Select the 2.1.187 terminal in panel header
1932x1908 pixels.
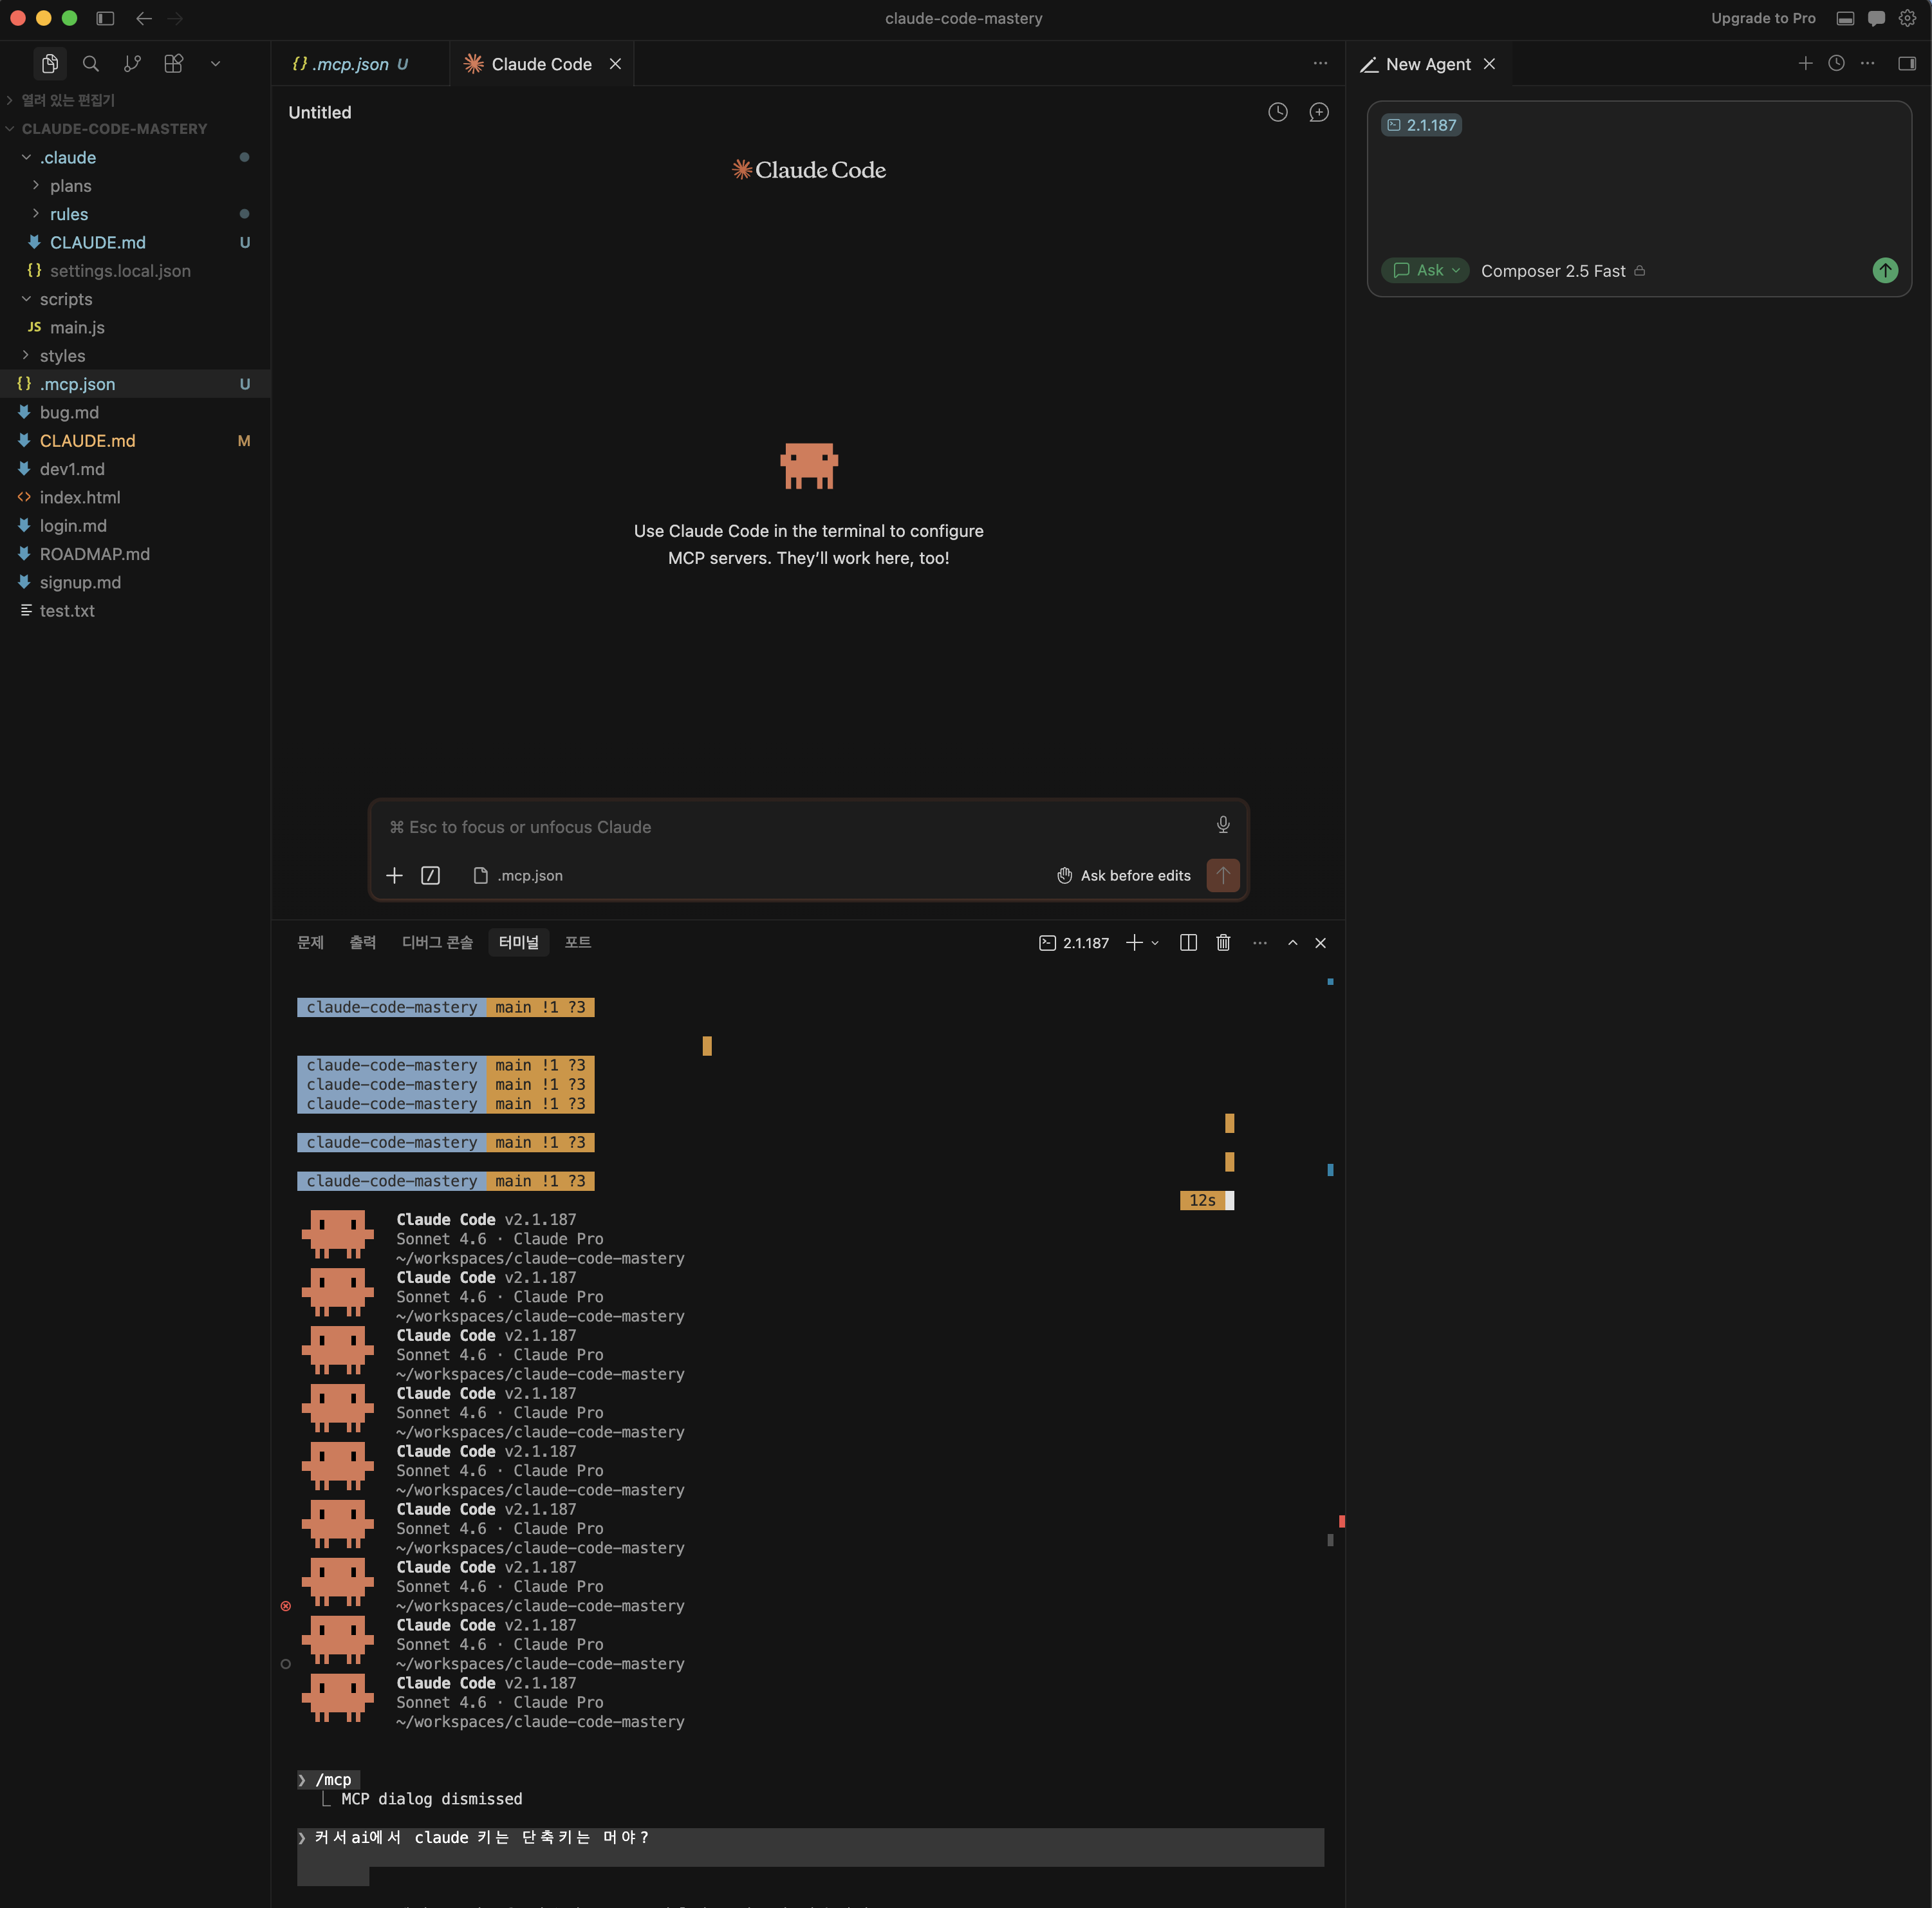click(1074, 943)
